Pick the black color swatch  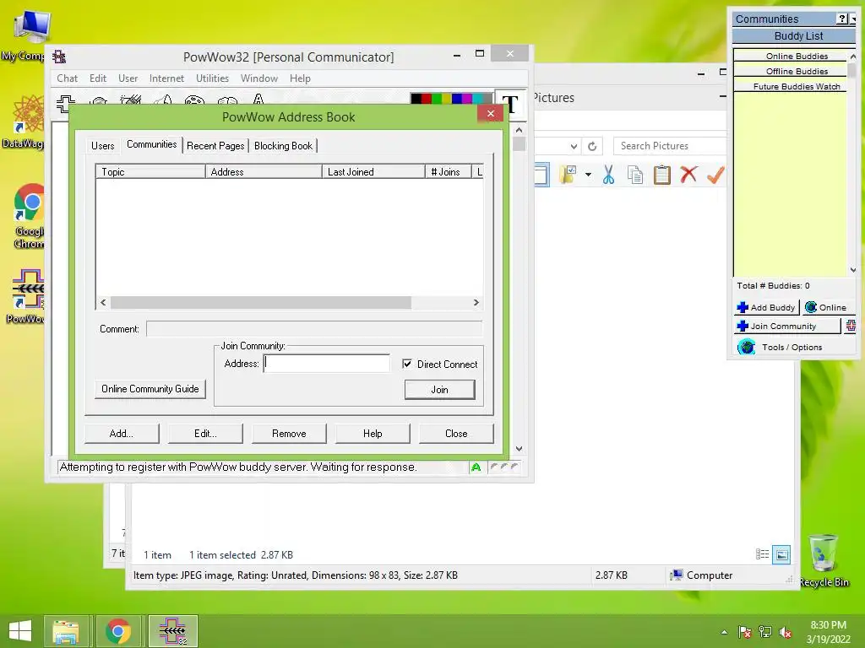(x=416, y=99)
